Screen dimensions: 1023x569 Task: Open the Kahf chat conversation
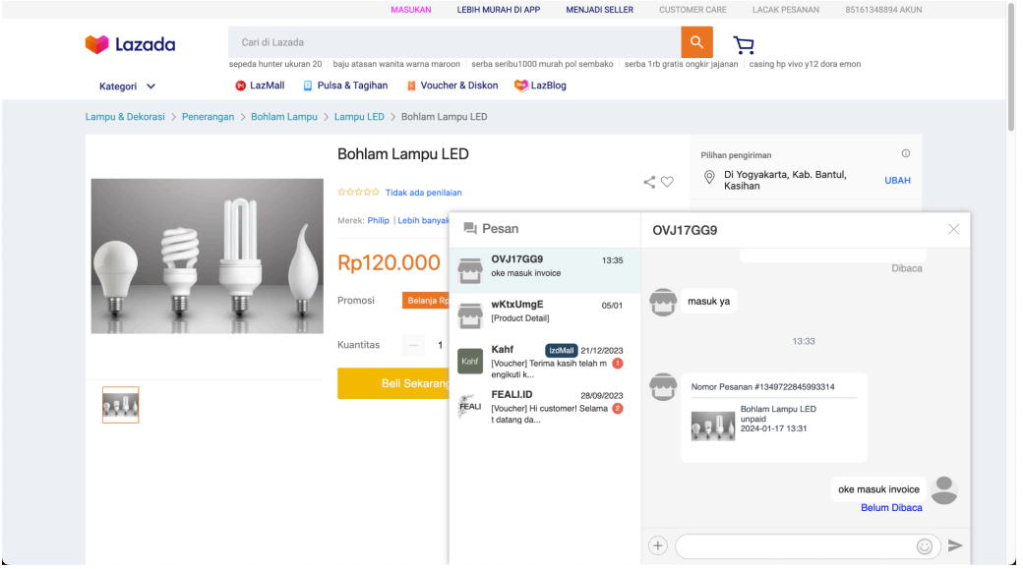tap(544, 362)
